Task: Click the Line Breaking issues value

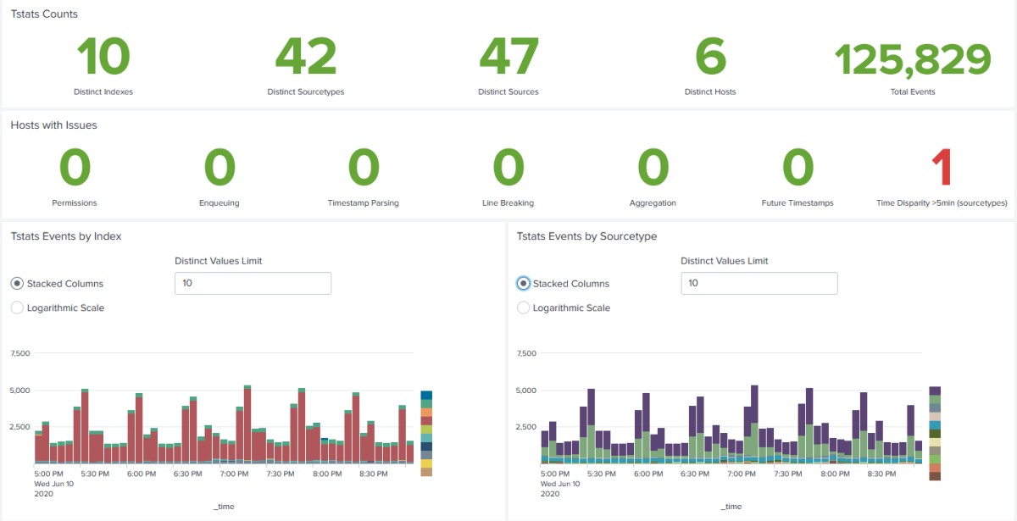Action: 508,168
